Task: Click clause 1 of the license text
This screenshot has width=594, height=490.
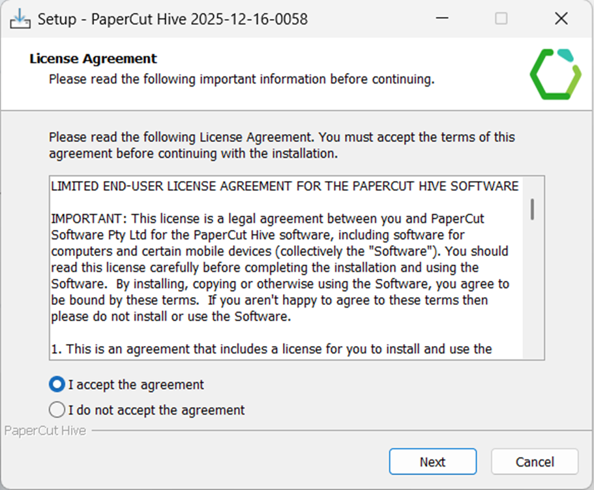Action: [x=271, y=349]
